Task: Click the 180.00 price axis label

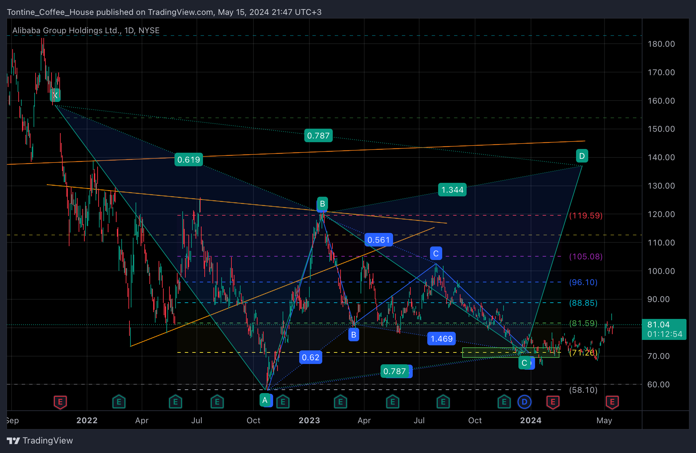Action: point(661,44)
